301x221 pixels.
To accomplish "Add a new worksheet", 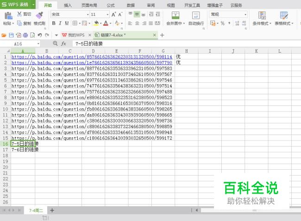I will tap(52, 210).
